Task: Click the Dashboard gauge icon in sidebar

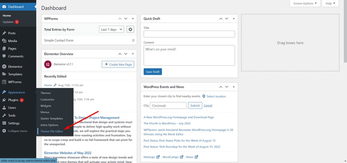Action: (x=4, y=7)
